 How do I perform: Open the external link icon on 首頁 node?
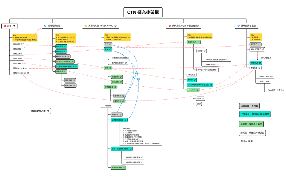14,26
